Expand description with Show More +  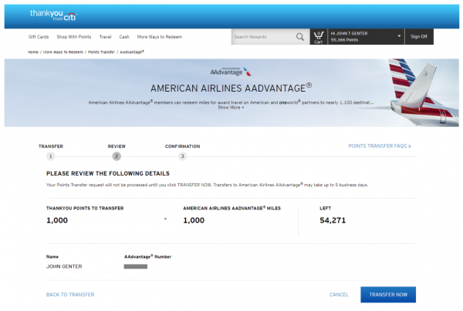coord(231,108)
